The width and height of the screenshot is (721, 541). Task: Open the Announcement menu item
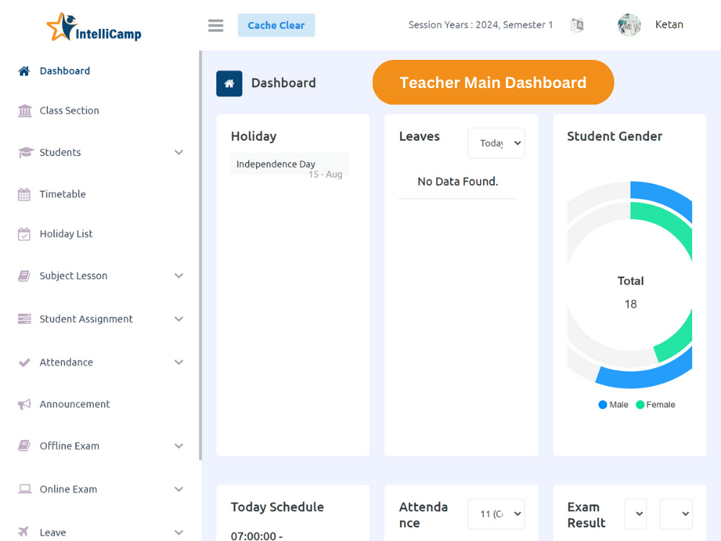74,404
